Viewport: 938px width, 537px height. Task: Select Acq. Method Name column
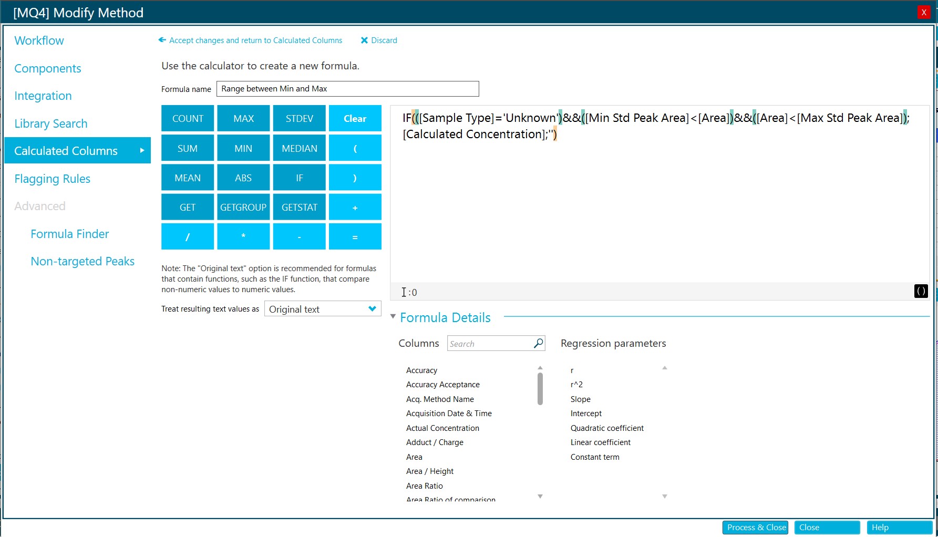(440, 399)
